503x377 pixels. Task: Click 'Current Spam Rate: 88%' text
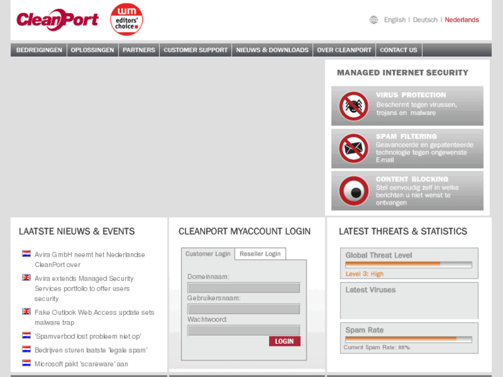click(x=376, y=347)
